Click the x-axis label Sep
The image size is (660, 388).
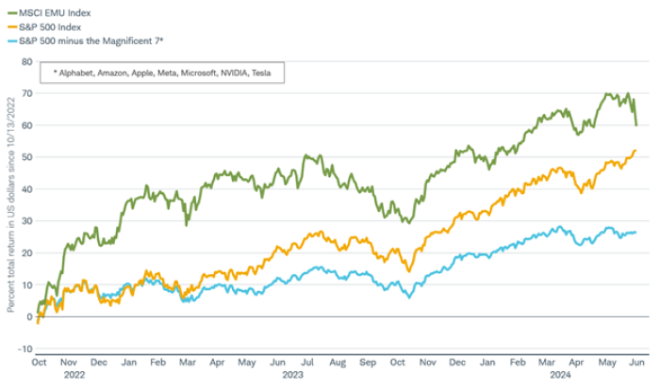[368, 363]
